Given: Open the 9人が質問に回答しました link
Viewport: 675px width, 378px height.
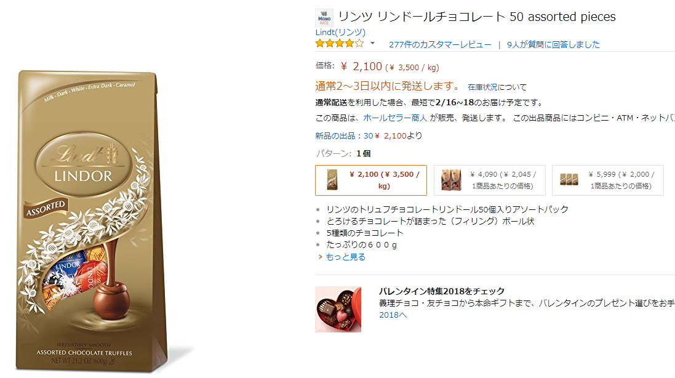Looking at the screenshot, I should [553, 44].
